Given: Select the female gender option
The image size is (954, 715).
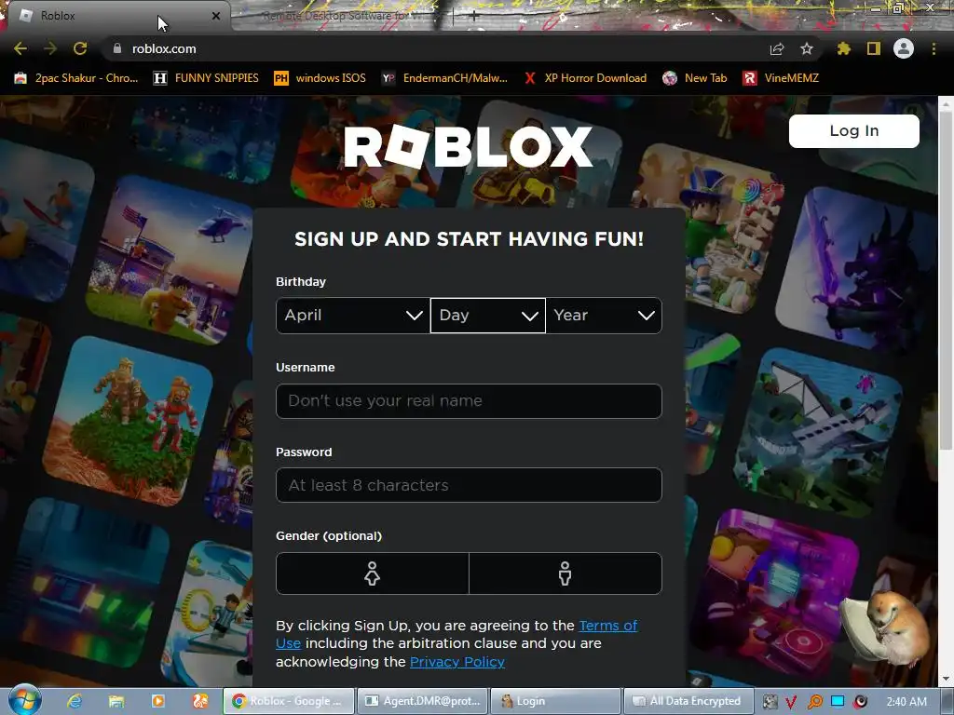Looking at the screenshot, I should pyautogui.click(x=373, y=573).
